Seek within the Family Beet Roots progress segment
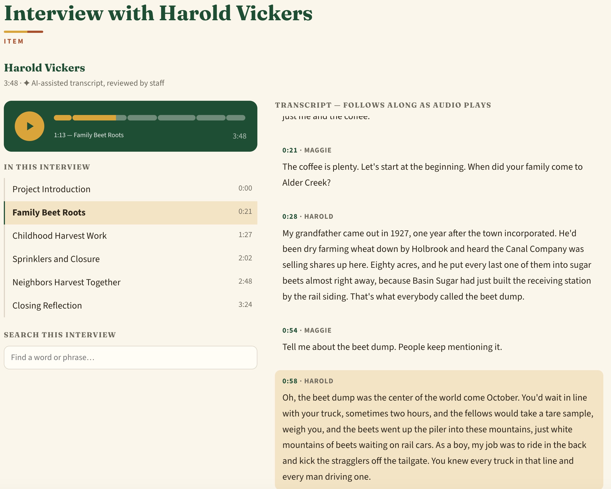The height and width of the screenshot is (489, 611). coord(100,118)
